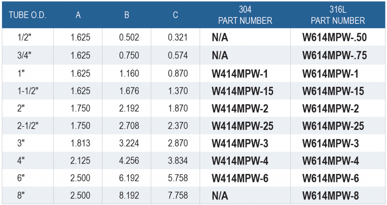Click the 3/4" tube size cell
The height and width of the screenshot is (205, 387).
(x=25, y=55)
